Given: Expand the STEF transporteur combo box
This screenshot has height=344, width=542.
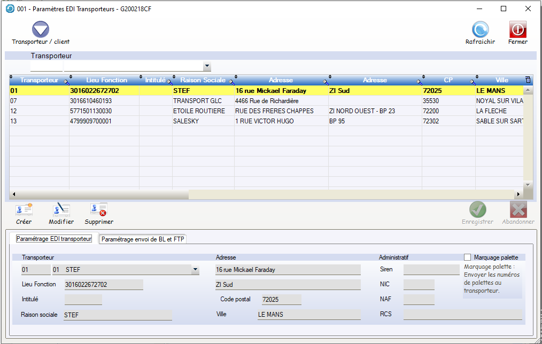Looking at the screenshot, I should click(195, 270).
